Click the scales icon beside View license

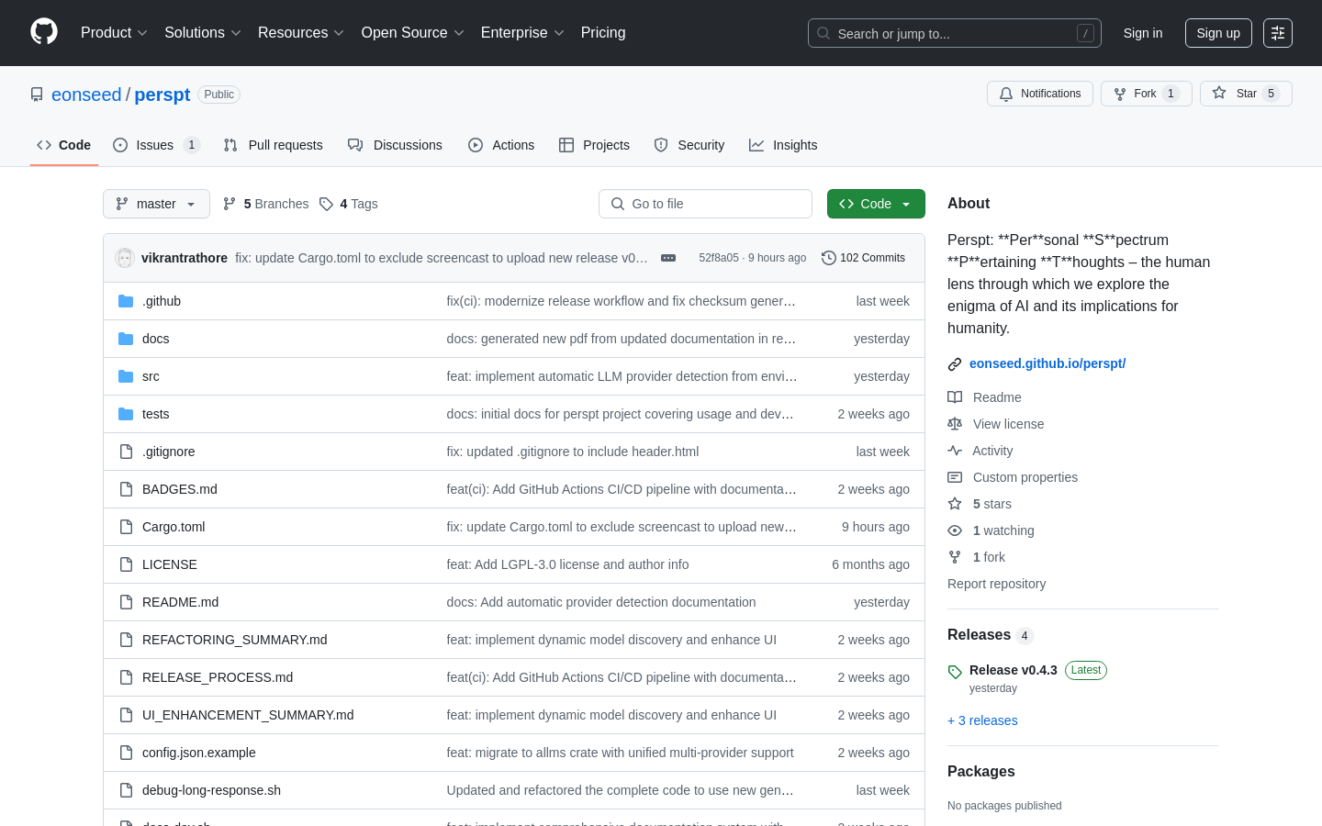click(x=955, y=424)
